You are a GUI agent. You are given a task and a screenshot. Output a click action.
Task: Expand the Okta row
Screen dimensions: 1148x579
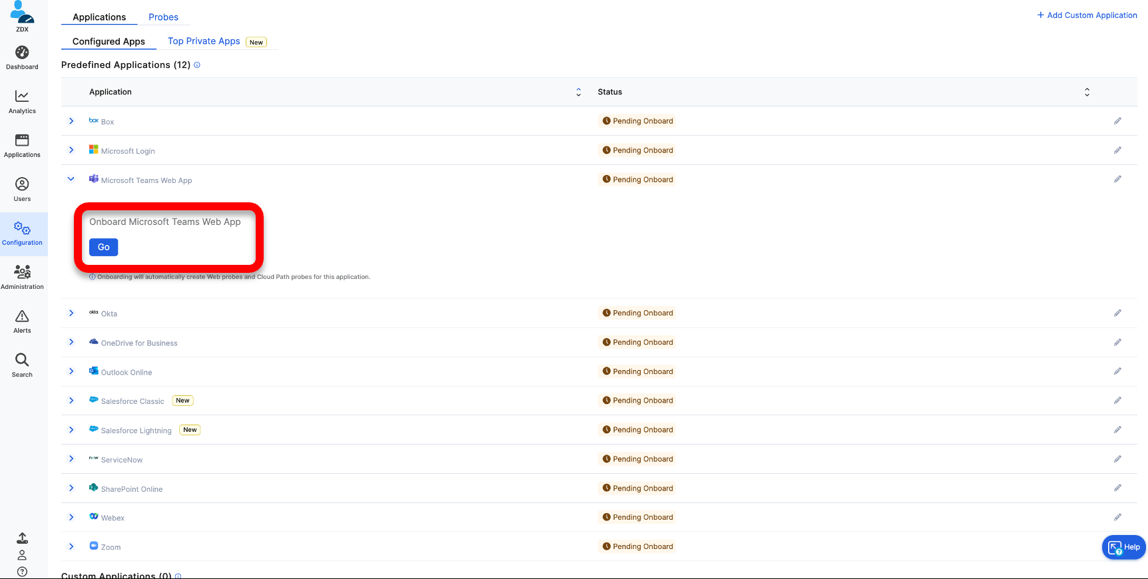71,313
